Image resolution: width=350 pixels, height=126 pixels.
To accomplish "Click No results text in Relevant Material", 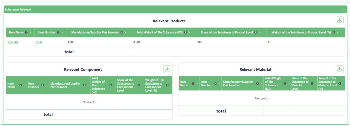I will click(262, 98).
